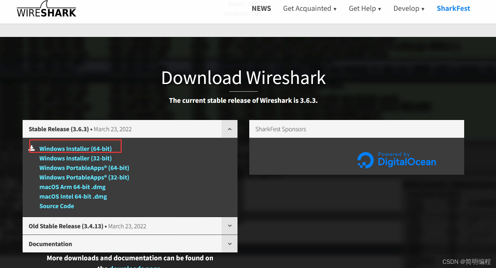This screenshot has height=268, width=496.
Task: Click the Wireshark logo
Action: click(x=46, y=9)
